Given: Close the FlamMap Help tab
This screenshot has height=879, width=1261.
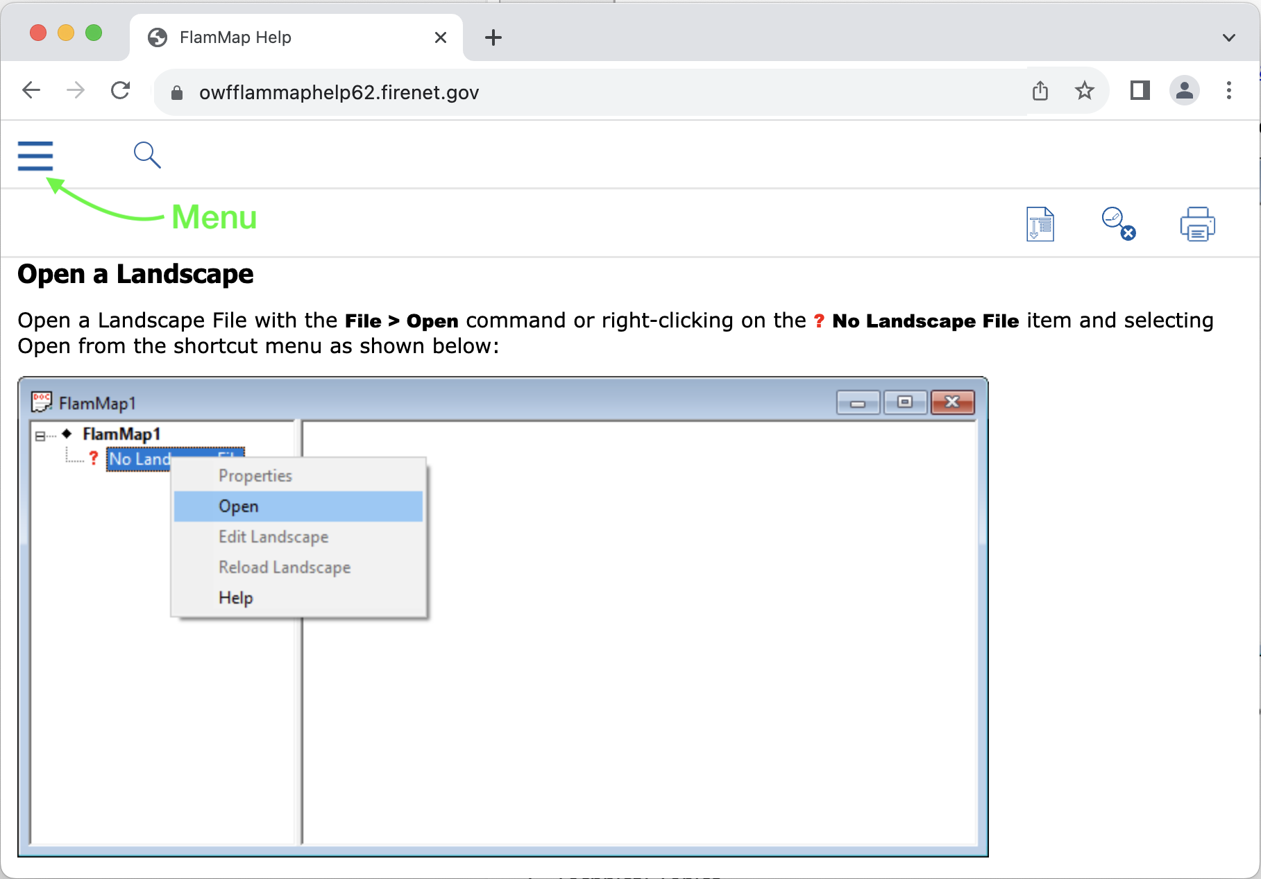Looking at the screenshot, I should pos(440,37).
